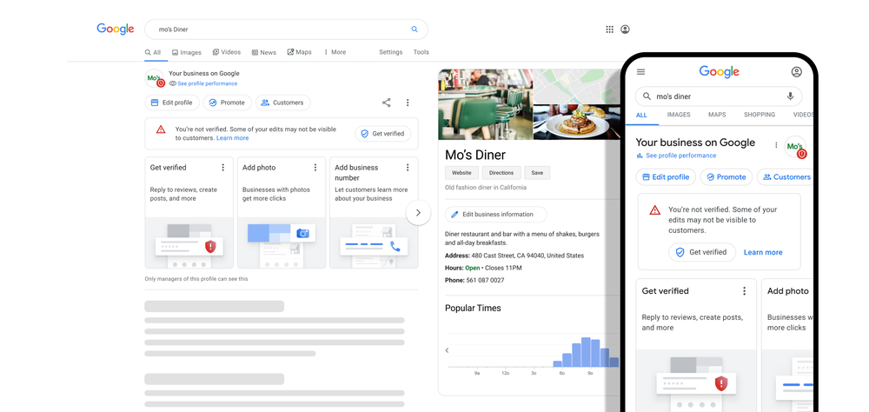Tap the mobile hamburger menu icon

(641, 71)
